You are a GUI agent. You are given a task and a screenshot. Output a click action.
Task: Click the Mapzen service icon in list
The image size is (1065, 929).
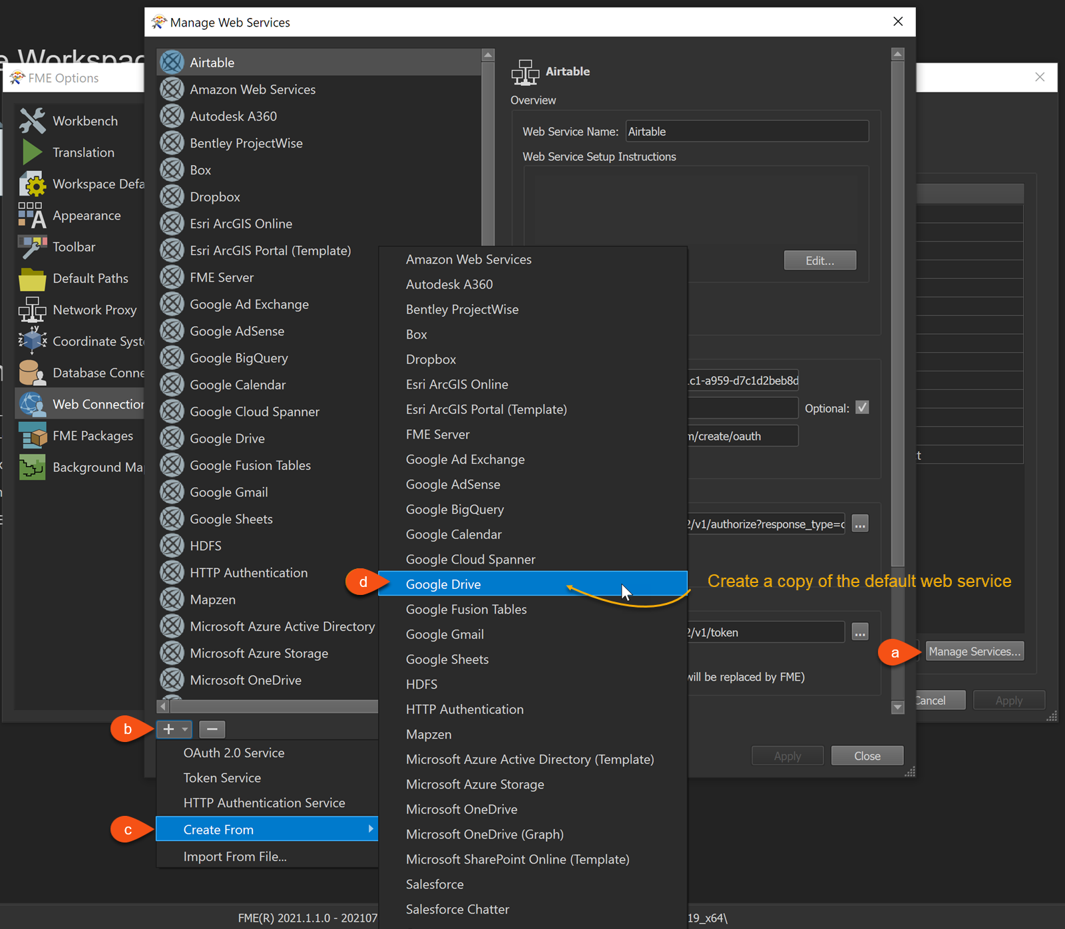tap(172, 600)
